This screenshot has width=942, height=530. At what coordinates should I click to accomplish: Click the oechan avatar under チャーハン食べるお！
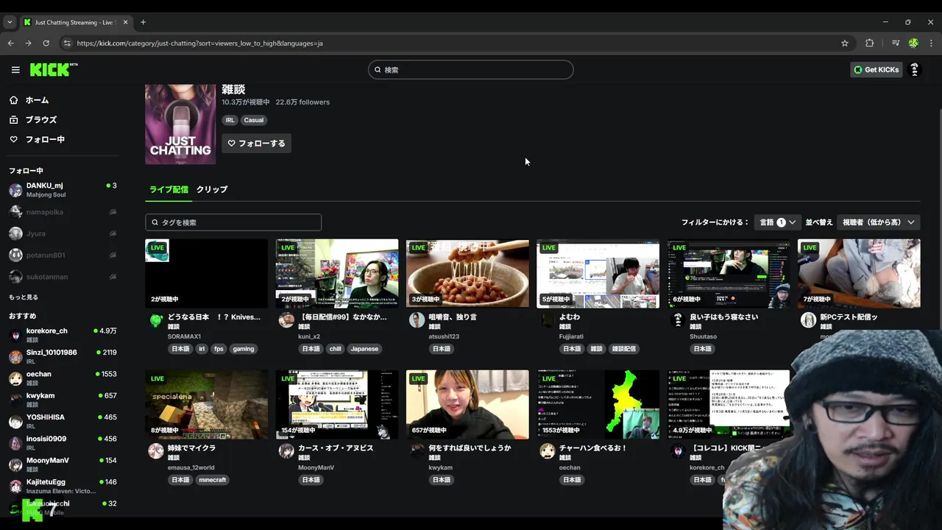[547, 451]
